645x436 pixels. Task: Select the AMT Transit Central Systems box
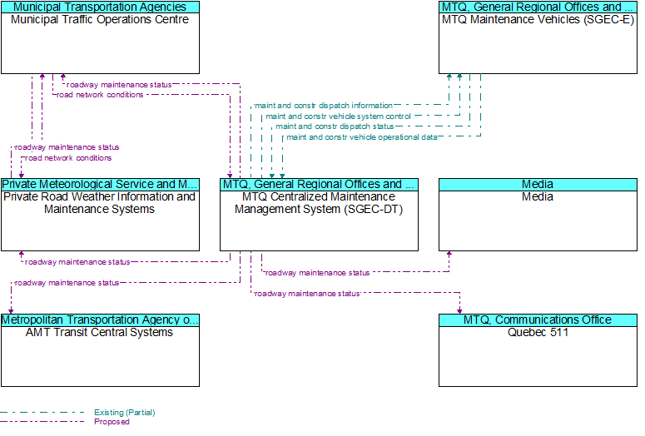100,350
